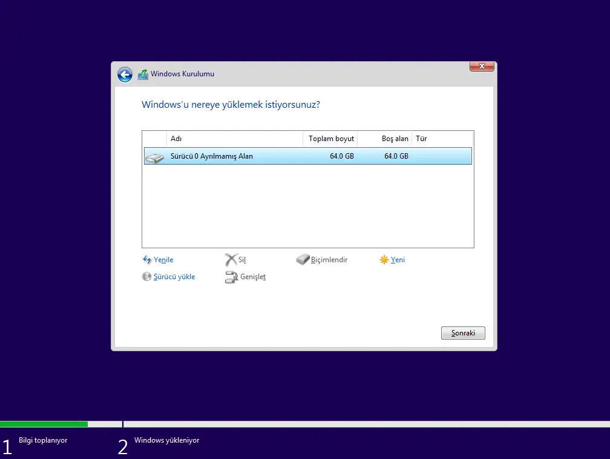
Task: Click the 64.0 GB total size cell
Action: coord(341,156)
